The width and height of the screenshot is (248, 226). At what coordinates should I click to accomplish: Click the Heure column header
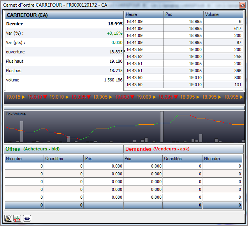[x=144, y=14]
